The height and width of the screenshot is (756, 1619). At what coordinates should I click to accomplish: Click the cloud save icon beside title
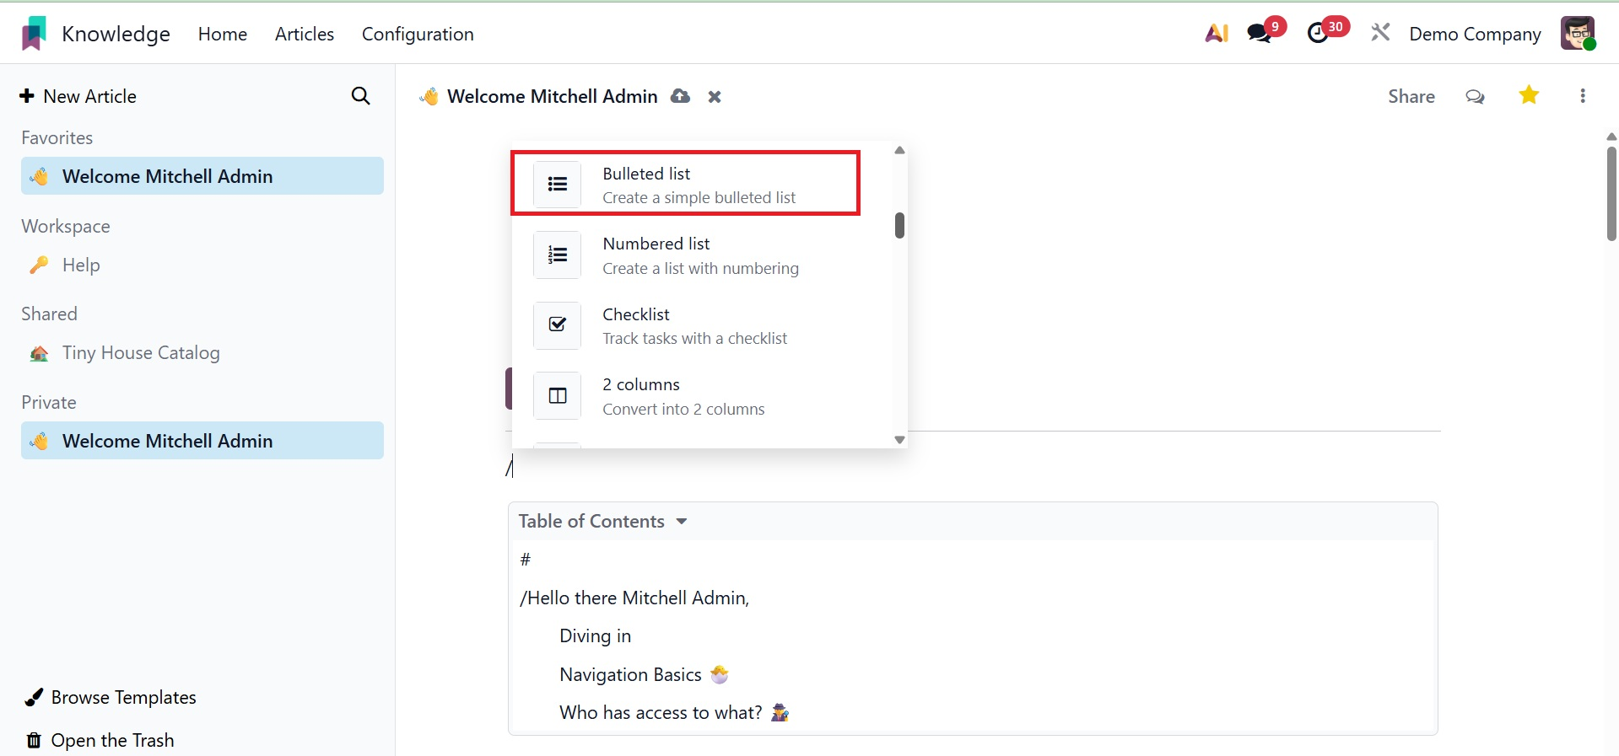click(x=680, y=96)
